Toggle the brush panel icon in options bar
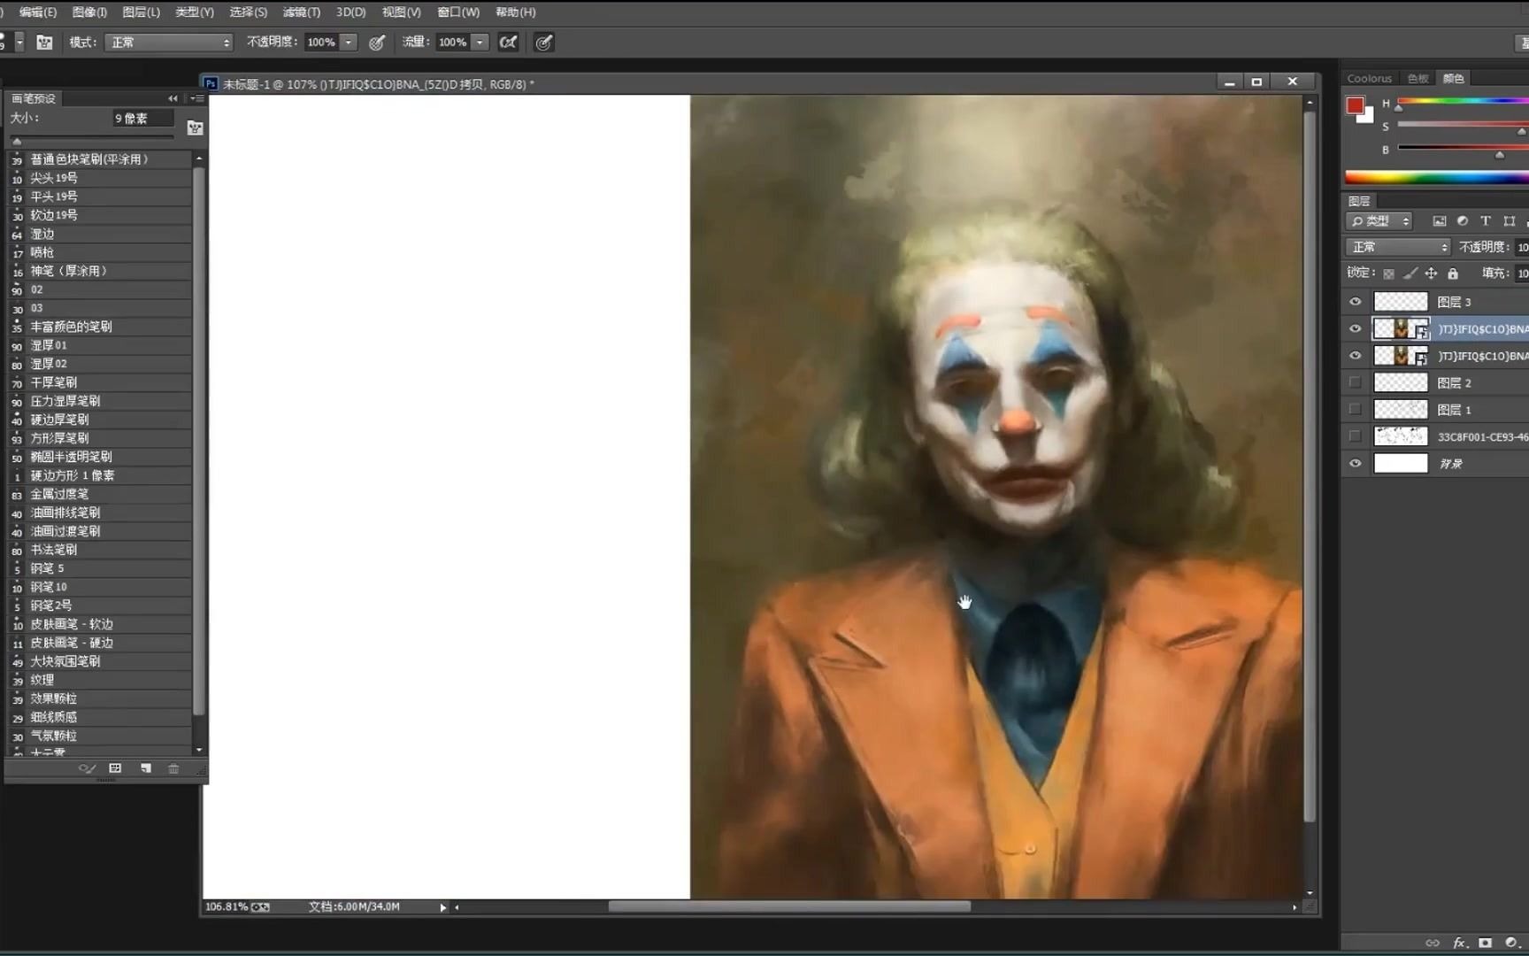The image size is (1529, 956). tap(44, 42)
